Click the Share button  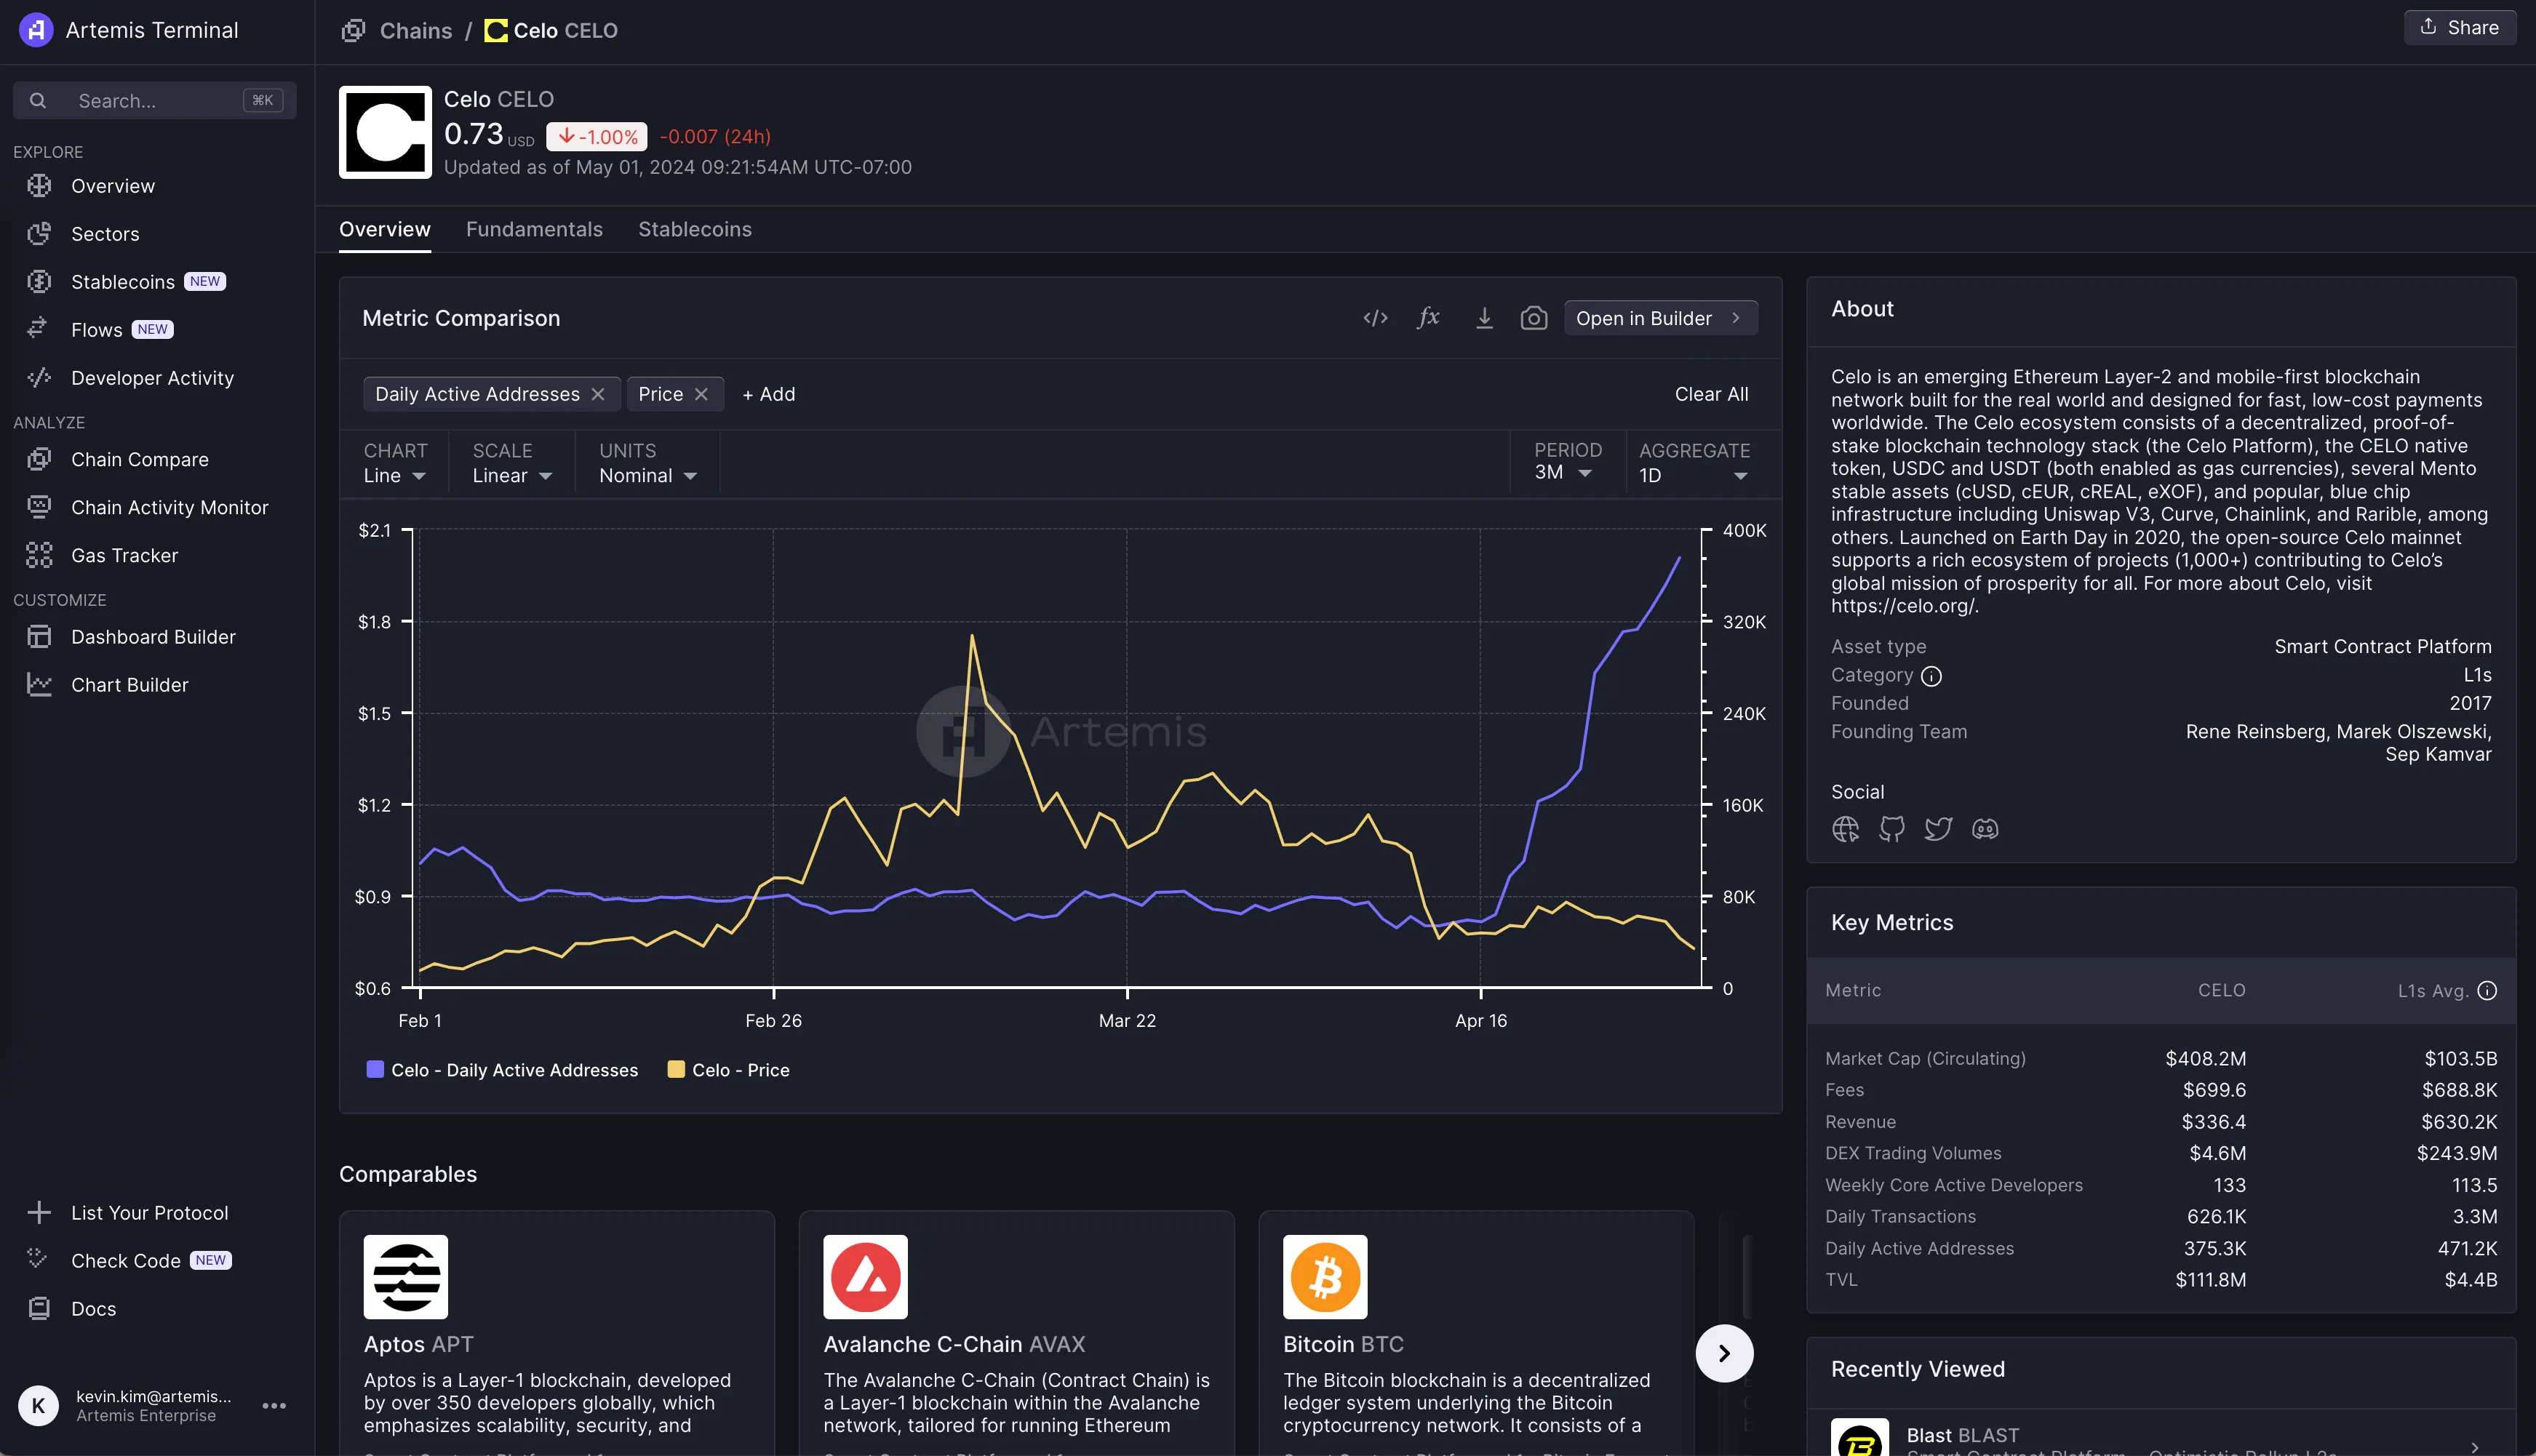coord(2459,28)
